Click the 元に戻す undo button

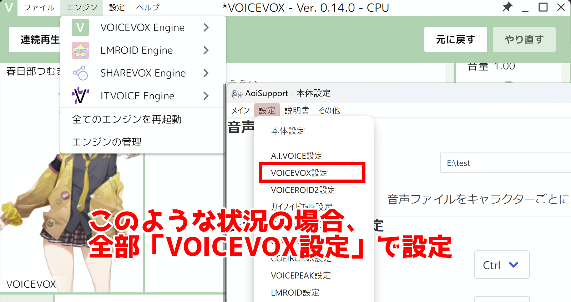455,40
